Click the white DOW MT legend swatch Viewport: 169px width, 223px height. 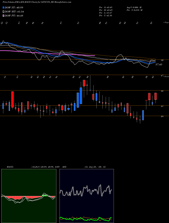[3, 12]
